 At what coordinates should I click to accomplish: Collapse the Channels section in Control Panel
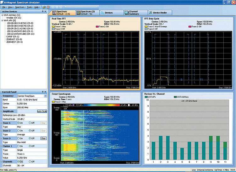pyautogui.click(x=1, y=162)
